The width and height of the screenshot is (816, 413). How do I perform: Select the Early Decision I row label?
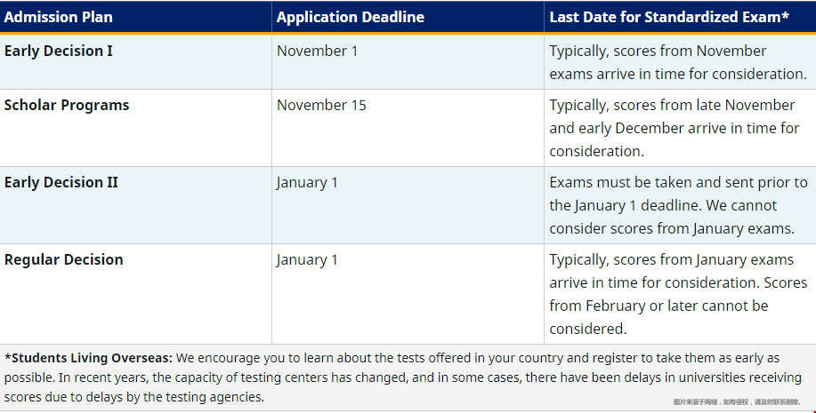(x=59, y=51)
